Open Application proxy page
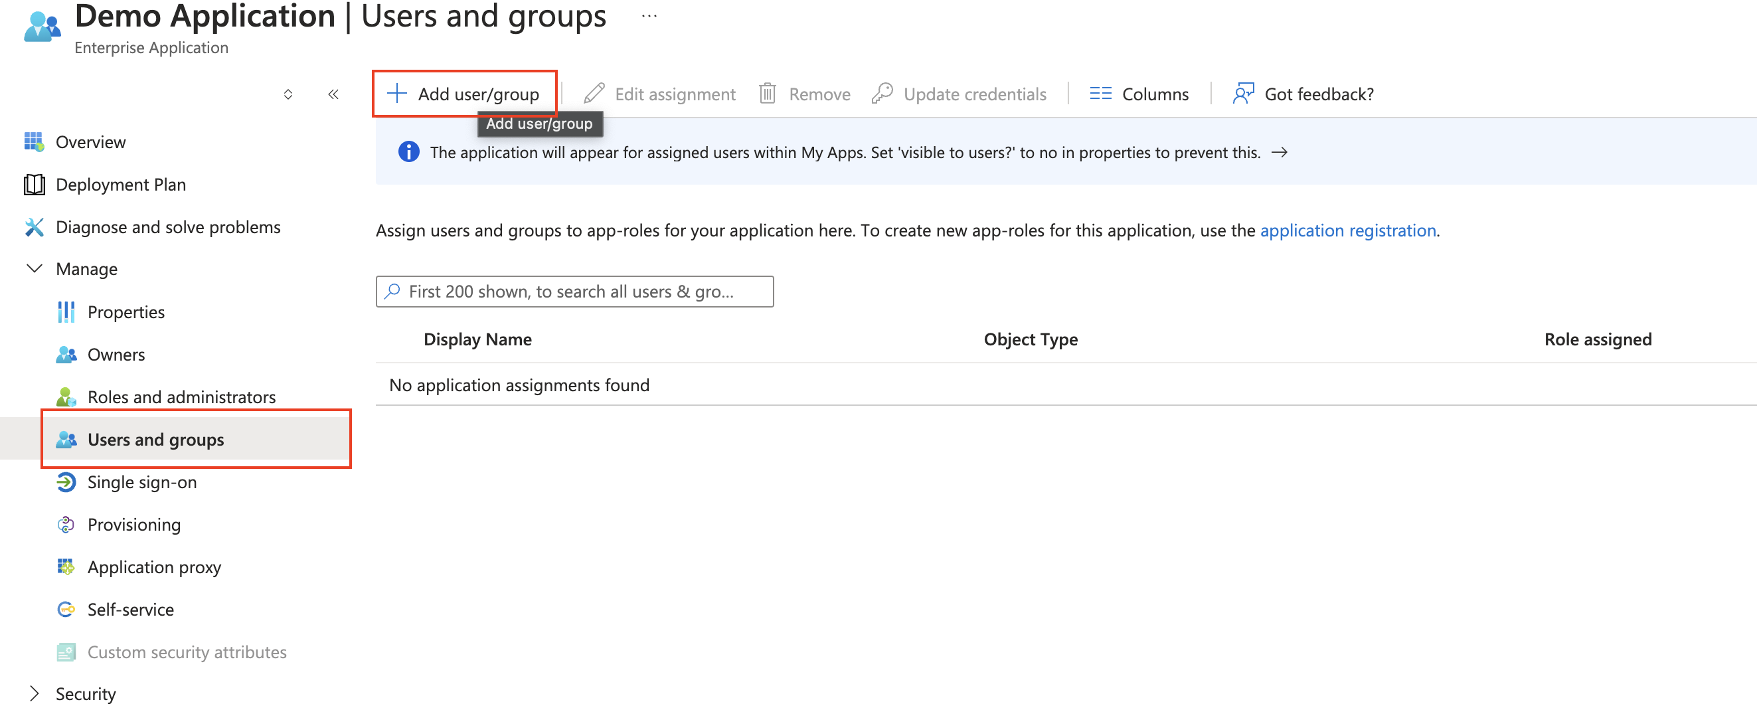Screen dimensions: 1757x708 pos(154,567)
